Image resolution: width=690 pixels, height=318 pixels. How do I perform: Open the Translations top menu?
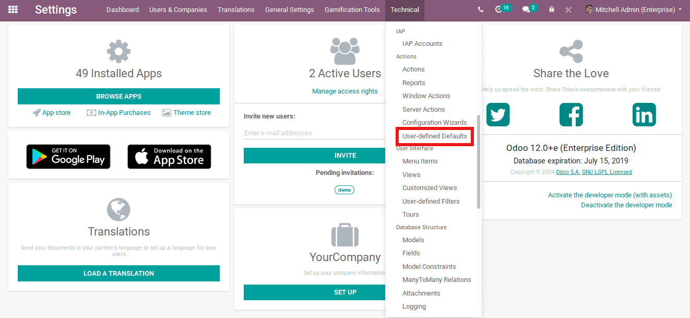[236, 9]
